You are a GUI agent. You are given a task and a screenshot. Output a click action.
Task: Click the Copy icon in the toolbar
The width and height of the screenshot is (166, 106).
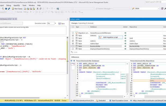point(41,9)
